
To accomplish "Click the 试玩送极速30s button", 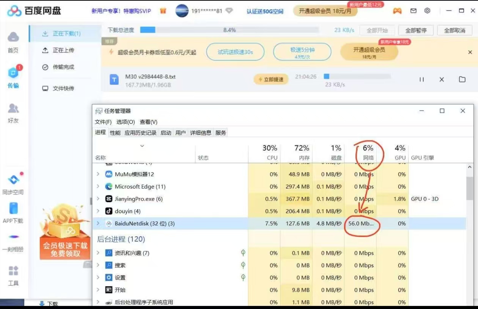I will 235,52.
